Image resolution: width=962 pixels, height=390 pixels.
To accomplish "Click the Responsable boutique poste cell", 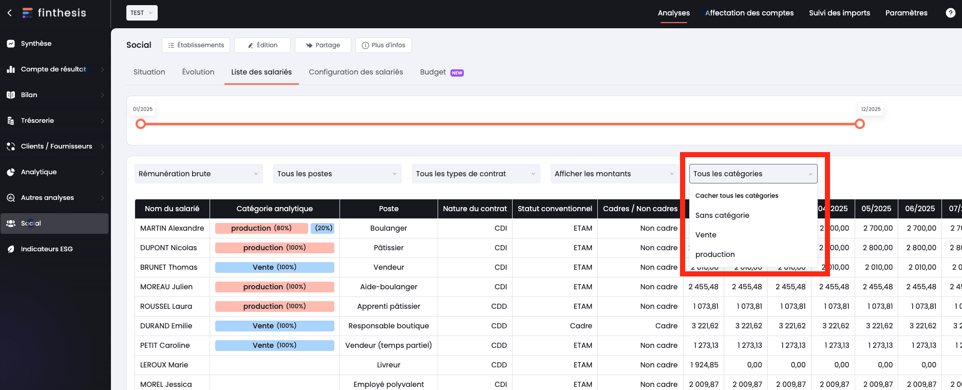I will (389, 326).
